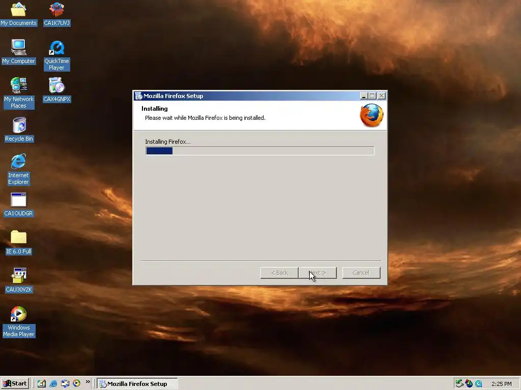Viewport: 521px width, 390px height.
Task: Launch Media Player from quick launch
Action: 76,383
